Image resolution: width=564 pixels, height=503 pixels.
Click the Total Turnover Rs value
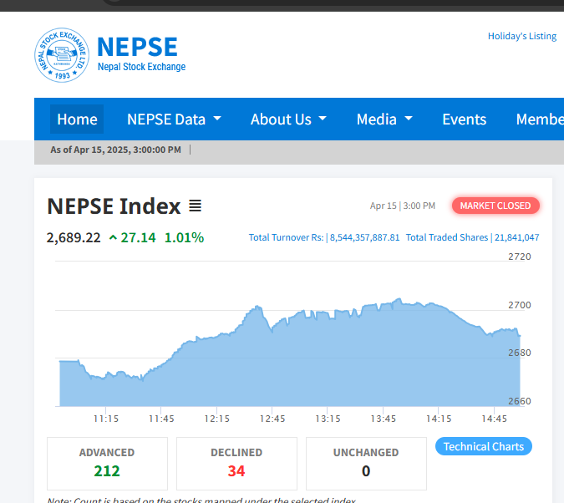[x=364, y=238]
